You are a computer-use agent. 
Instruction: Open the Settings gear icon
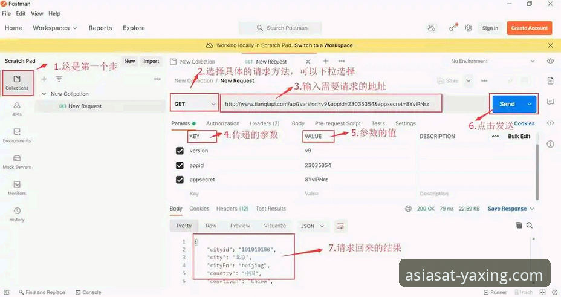pos(469,28)
